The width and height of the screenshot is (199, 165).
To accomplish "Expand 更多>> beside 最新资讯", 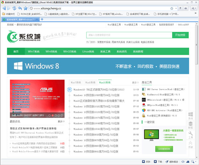I will pyautogui.click(x=61, y=122).
